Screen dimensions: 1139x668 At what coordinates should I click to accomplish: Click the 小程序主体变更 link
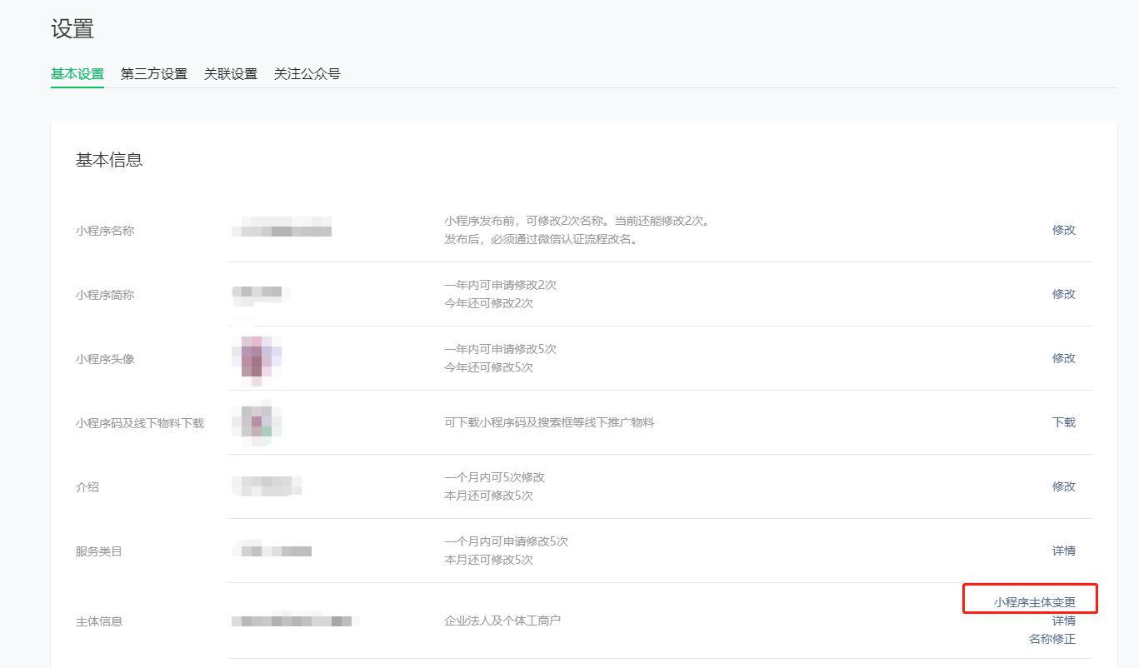[x=1035, y=602]
